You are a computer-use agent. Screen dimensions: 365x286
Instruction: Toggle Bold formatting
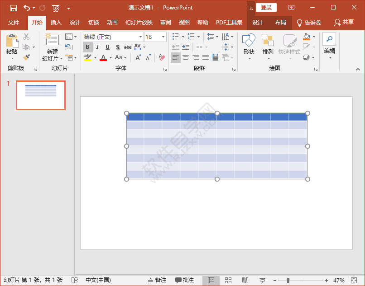88,47
